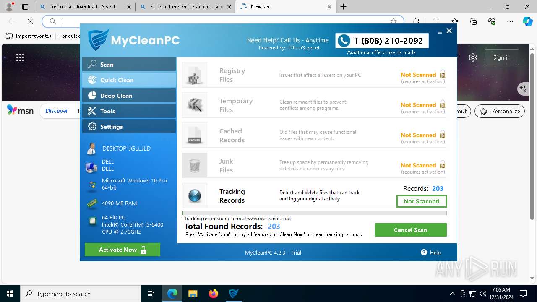This screenshot has width=537, height=302.
Task: Open the Deep Clean section
Action: click(129, 95)
